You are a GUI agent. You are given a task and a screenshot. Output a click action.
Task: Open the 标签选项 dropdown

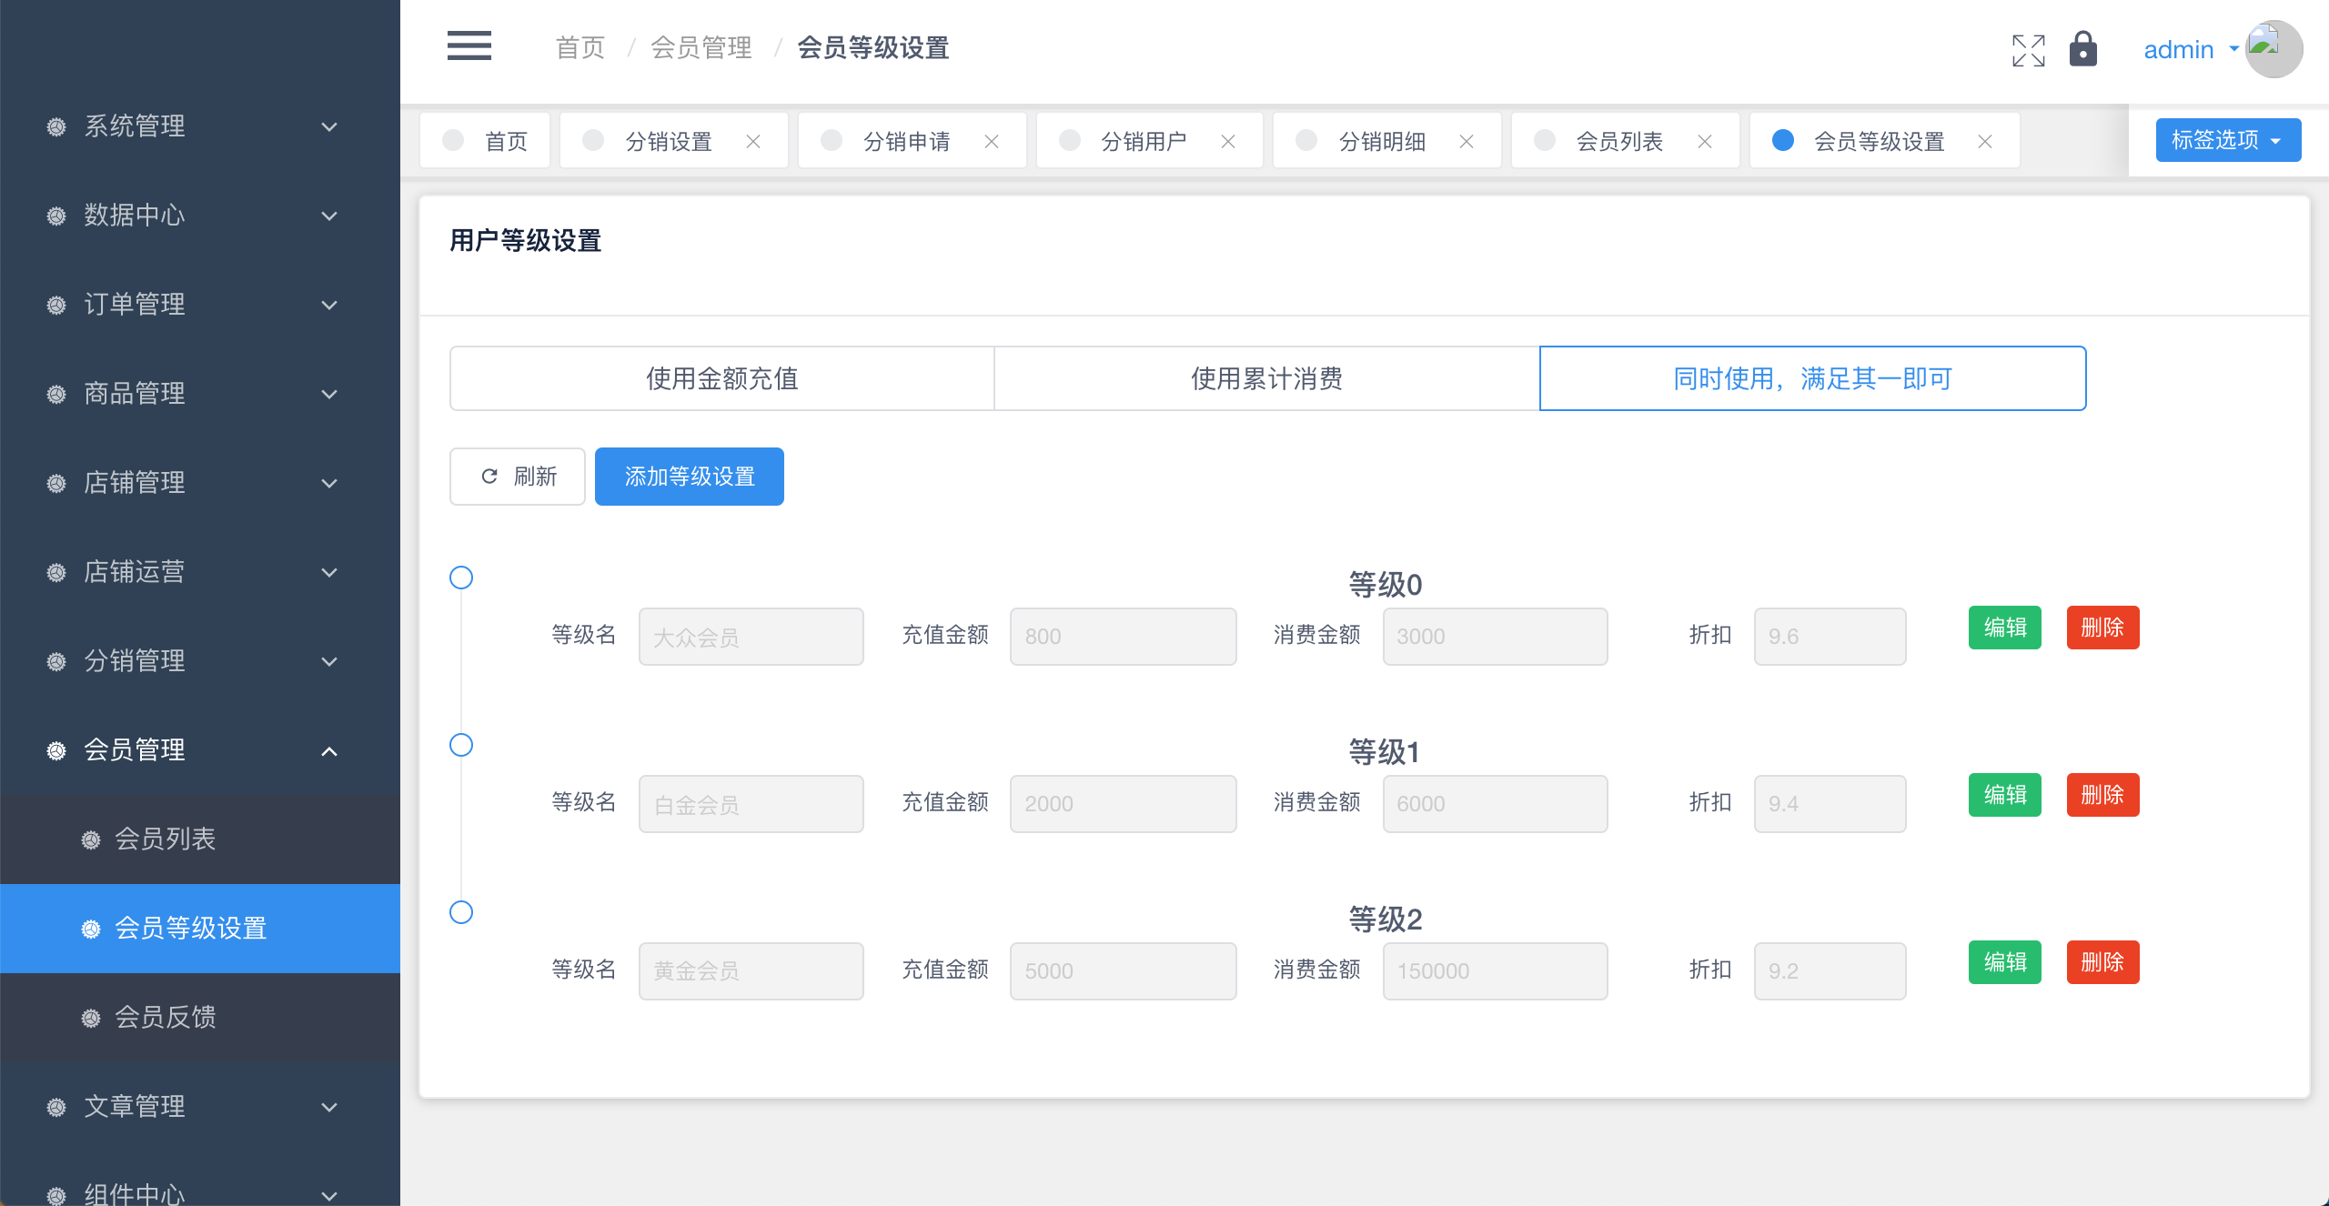(x=2227, y=140)
